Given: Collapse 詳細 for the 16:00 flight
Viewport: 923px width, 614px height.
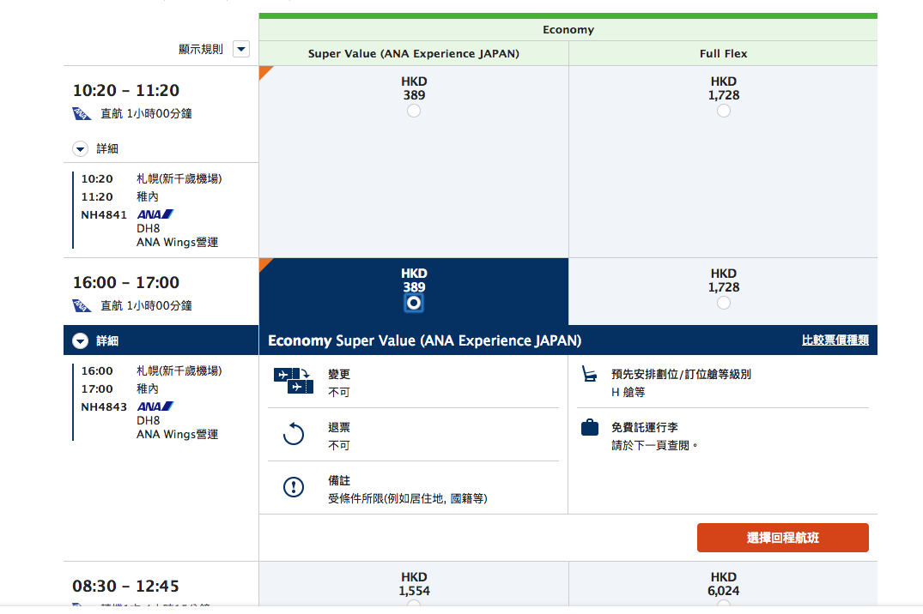Looking at the screenshot, I should point(80,341).
